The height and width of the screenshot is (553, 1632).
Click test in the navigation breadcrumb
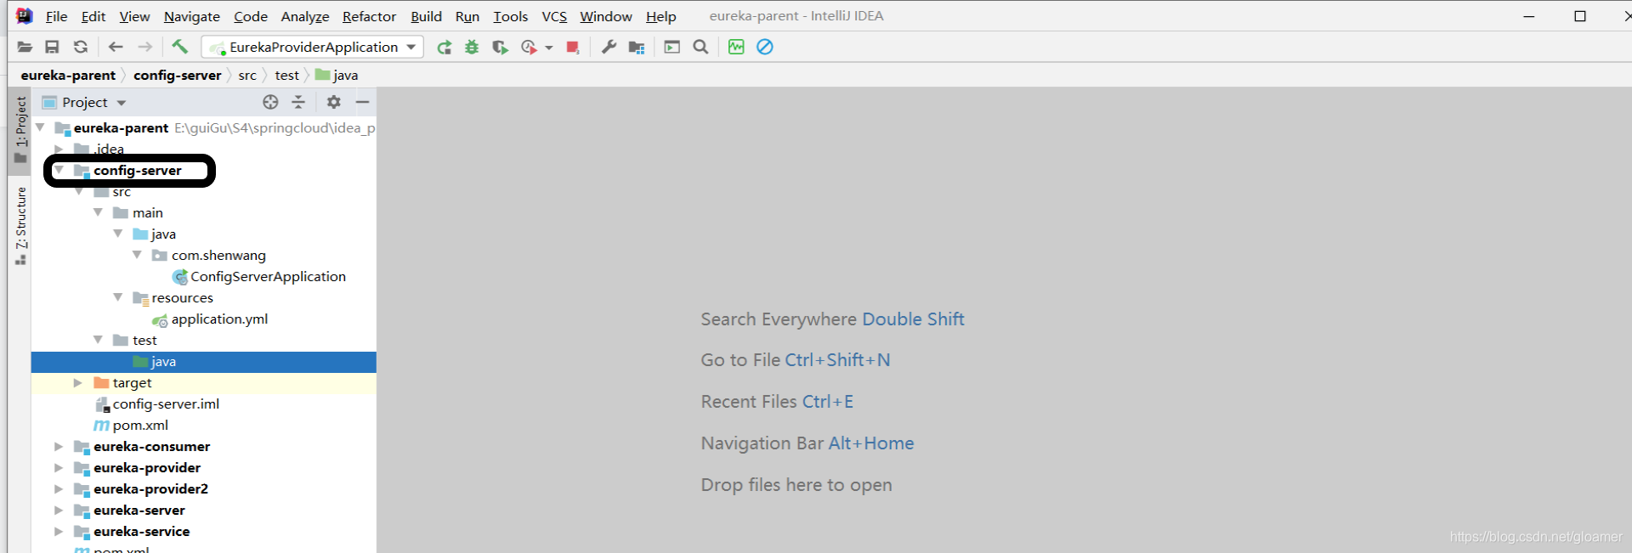pos(287,75)
